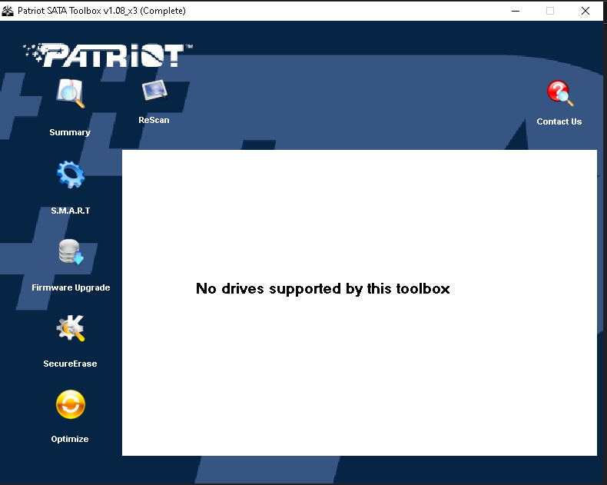Launch the SecureErase tool icon
The image size is (607, 485).
point(71,327)
